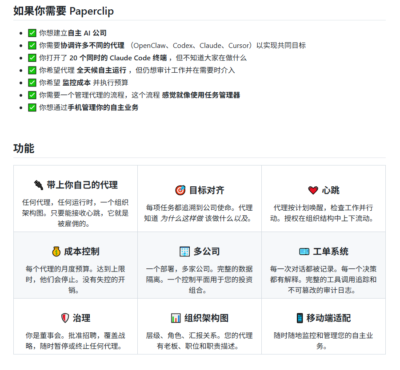Image resolution: width=400 pixels, height=370 pixels.
Task: Click the bold text 手机管理你的自主业务
Action: click(x=103, y=108)
